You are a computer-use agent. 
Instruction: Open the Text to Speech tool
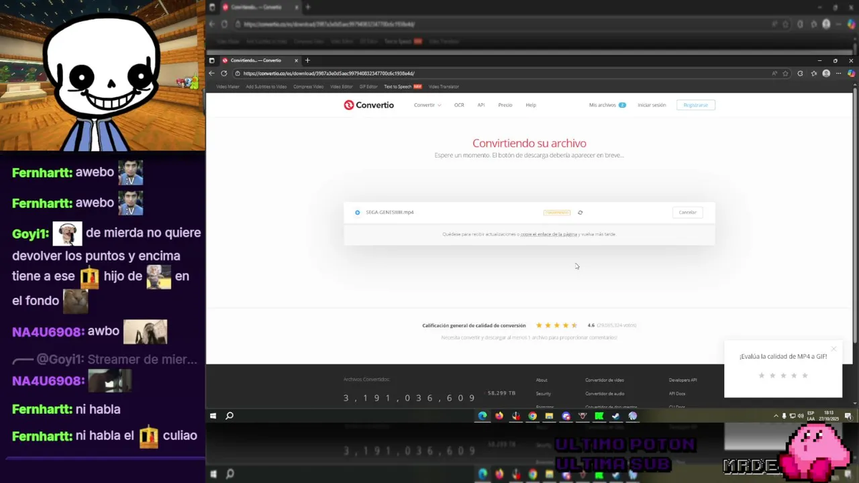coord(403,87)
